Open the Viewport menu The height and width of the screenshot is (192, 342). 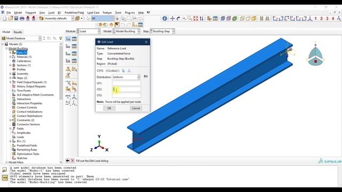(x=30, y=13)
